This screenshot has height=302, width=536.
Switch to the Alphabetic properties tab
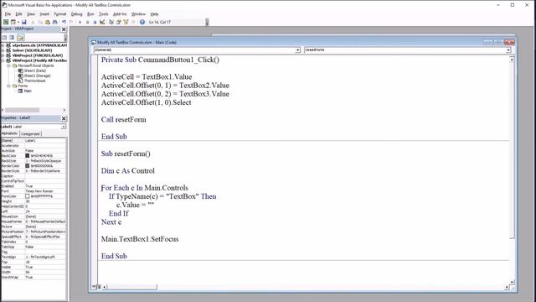(9, 133)
